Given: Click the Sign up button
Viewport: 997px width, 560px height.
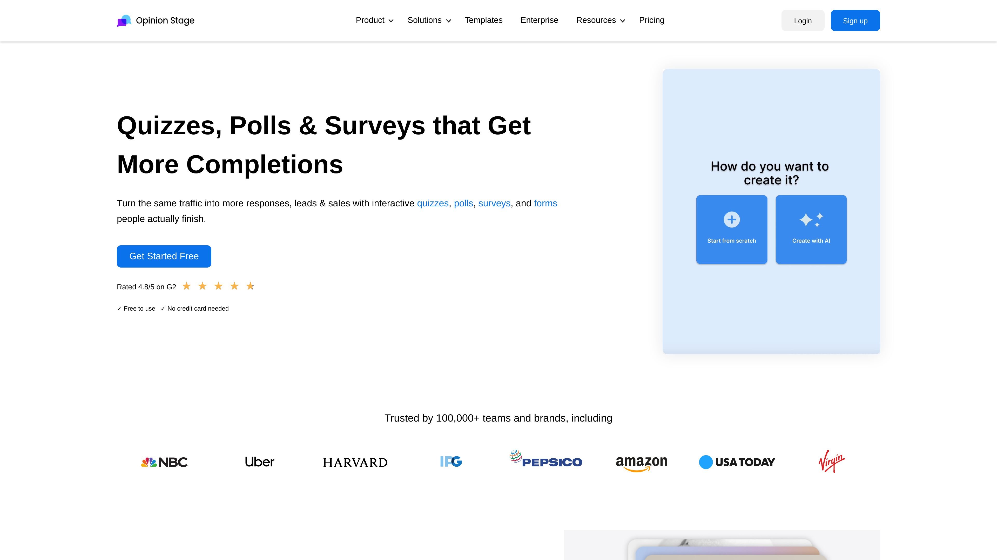Looking at the screenshot, I should tap(855, 20).
